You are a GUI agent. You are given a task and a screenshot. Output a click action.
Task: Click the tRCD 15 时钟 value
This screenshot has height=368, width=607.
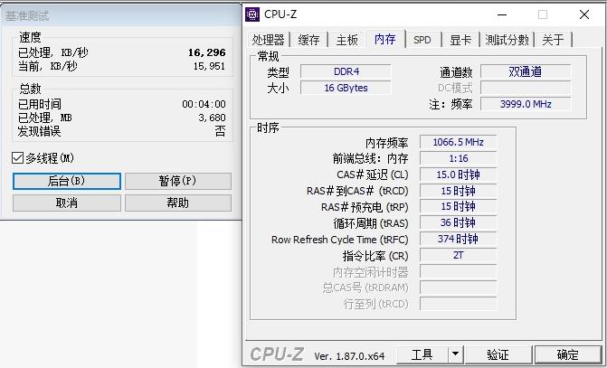coord(458,191)
